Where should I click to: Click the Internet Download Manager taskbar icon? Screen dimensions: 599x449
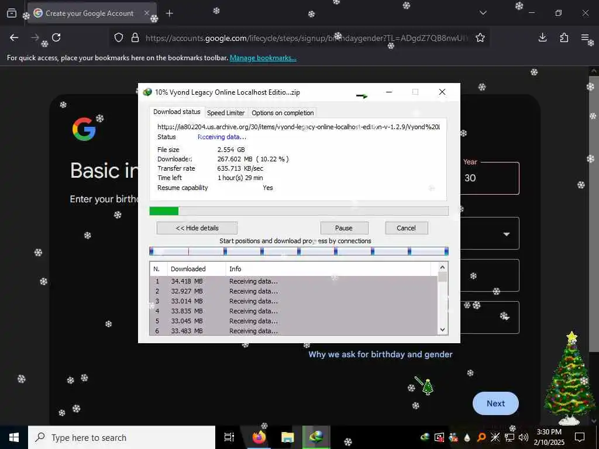(316, 437)
